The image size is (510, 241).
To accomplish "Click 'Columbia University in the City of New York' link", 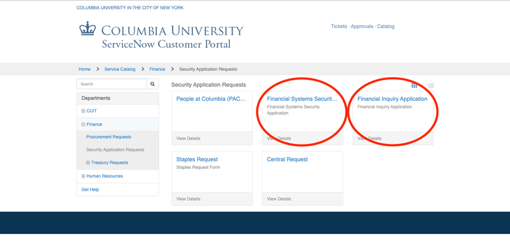I will click(130, 8).
